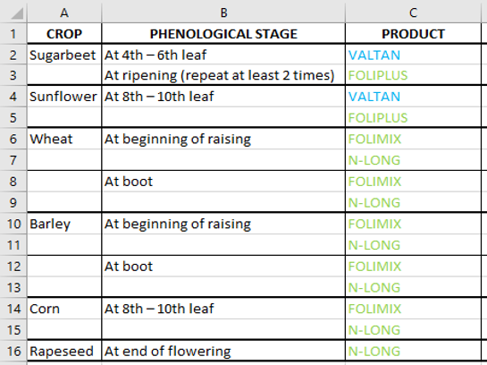This screenshot has width=487, height=365.
Task: Select the Sunflower cell
Action: coord(64,97)
